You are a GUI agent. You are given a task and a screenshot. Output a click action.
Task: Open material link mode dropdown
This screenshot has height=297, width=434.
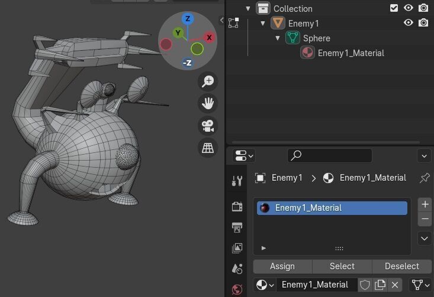[420, 285]
